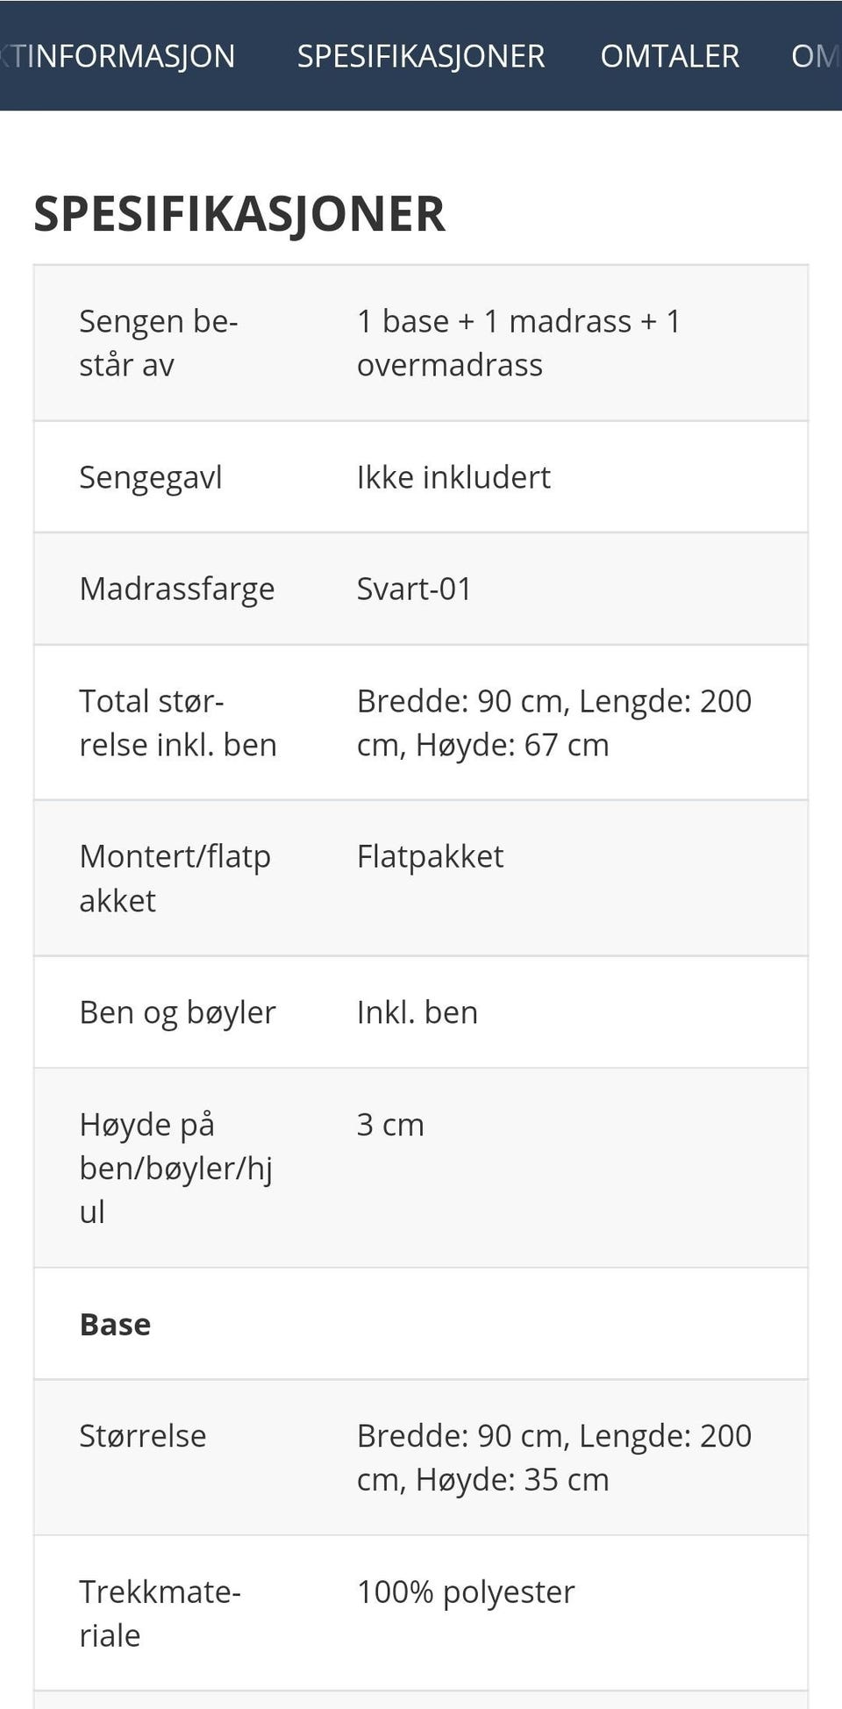Viewport: 842px width, 1709px height.
Task: Select the 'Inkl. ben' value
Action: pyautogui.click(x=417, y=1012)
